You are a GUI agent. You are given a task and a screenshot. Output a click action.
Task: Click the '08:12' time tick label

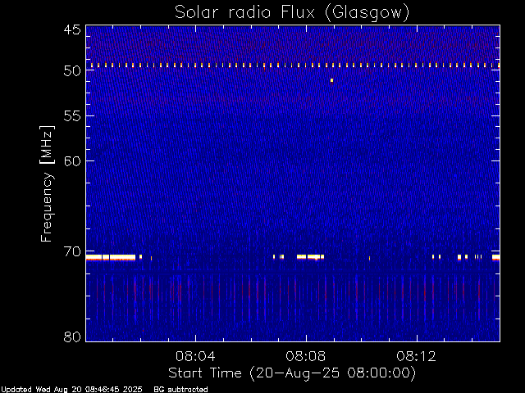(x=416, y=356)
